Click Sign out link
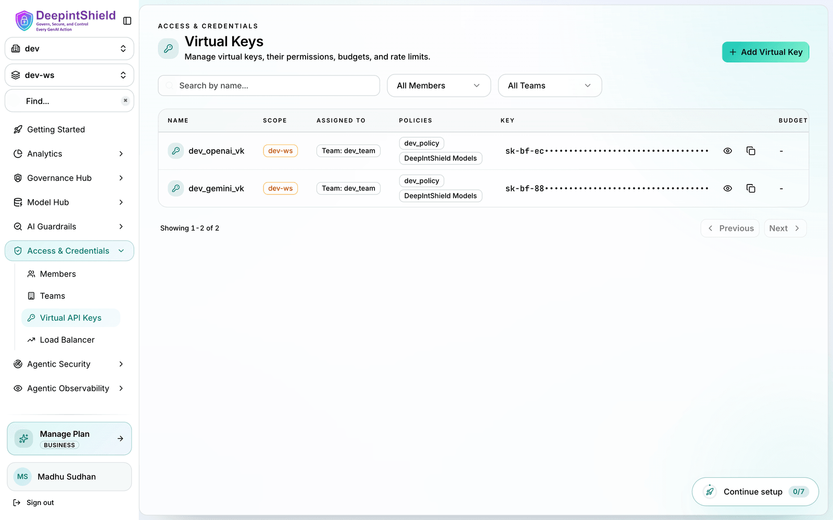Viewport: 833px width, 520px height. point(34,503)
